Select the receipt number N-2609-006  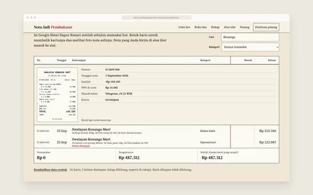point(112,69)
